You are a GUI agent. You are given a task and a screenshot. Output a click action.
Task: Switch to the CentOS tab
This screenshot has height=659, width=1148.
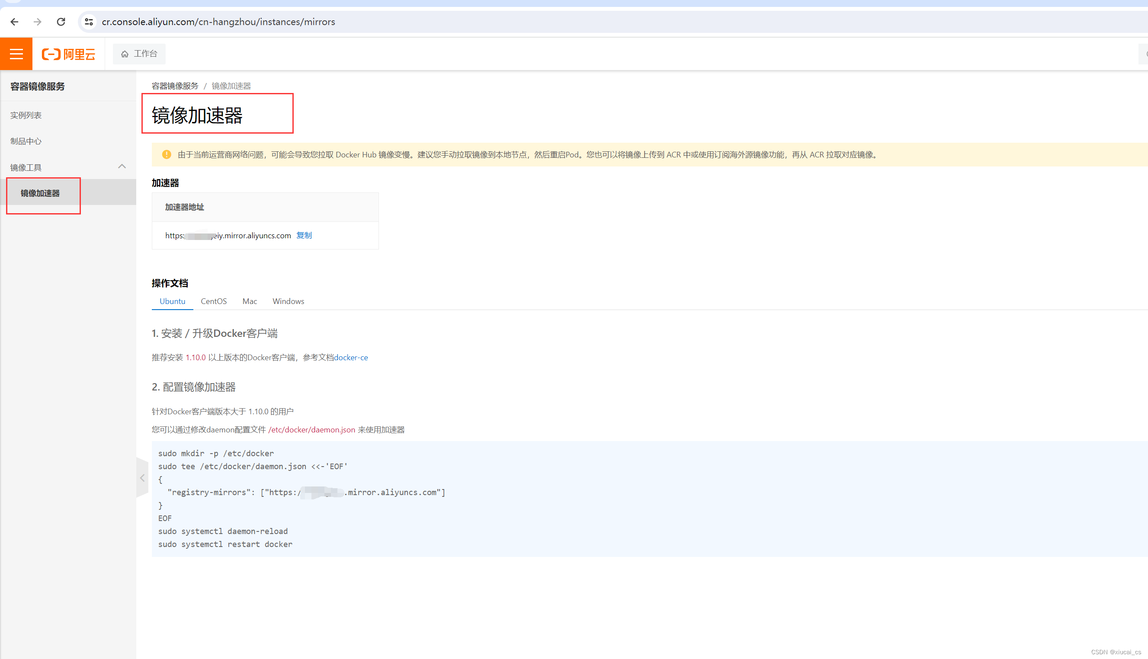(213, 301)
